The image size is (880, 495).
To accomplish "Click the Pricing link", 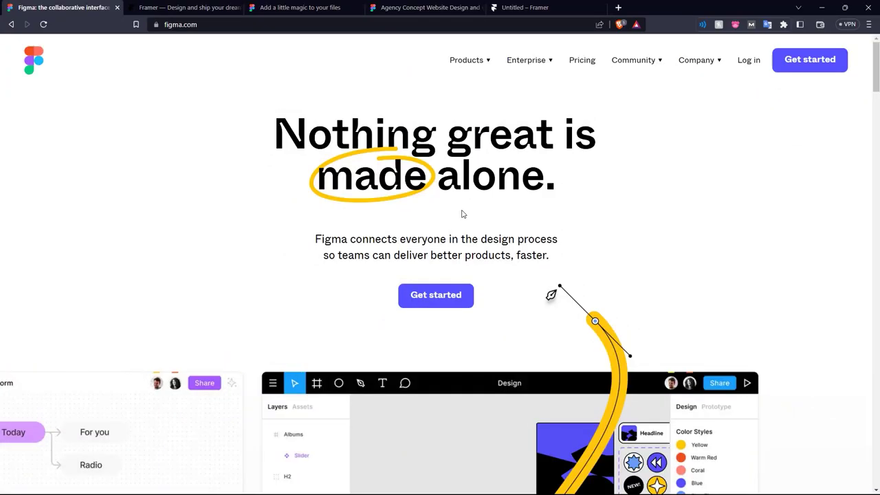I will (x=582, y=60).
